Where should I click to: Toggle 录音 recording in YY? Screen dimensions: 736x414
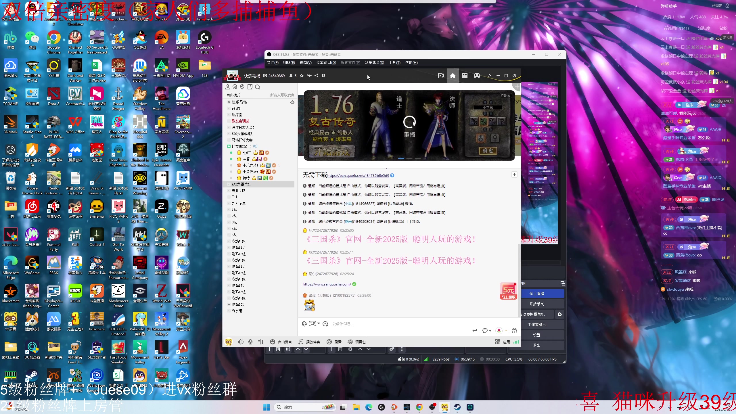click(334, 342)
